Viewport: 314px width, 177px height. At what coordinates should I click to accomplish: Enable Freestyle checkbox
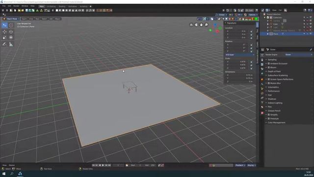pos(269,118)
